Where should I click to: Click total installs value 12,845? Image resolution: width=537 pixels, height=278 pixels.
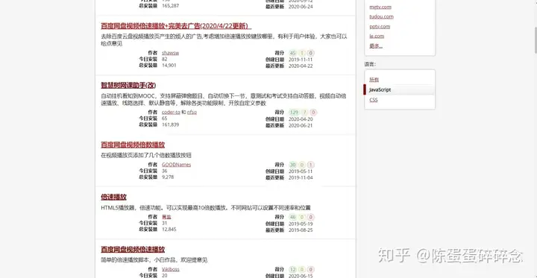point(169,230)
